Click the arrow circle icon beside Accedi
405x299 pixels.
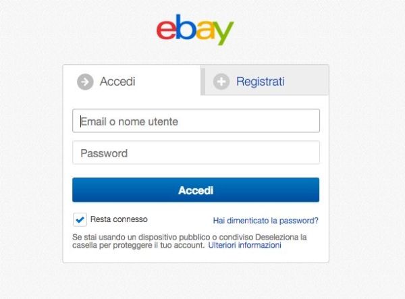85,82
